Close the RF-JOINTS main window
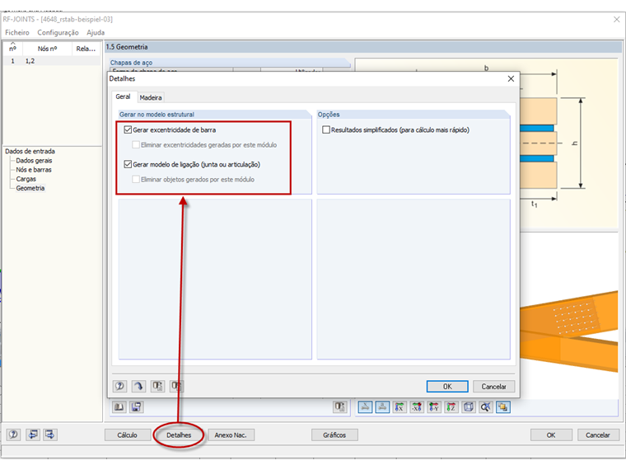 616,19
